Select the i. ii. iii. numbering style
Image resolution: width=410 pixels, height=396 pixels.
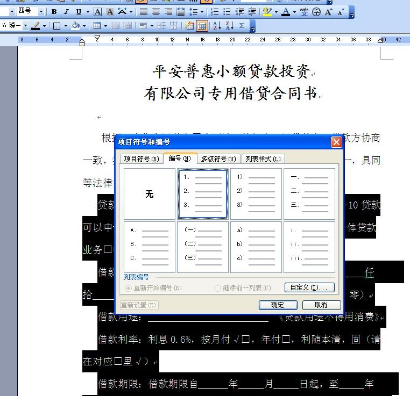coord(309,247)
